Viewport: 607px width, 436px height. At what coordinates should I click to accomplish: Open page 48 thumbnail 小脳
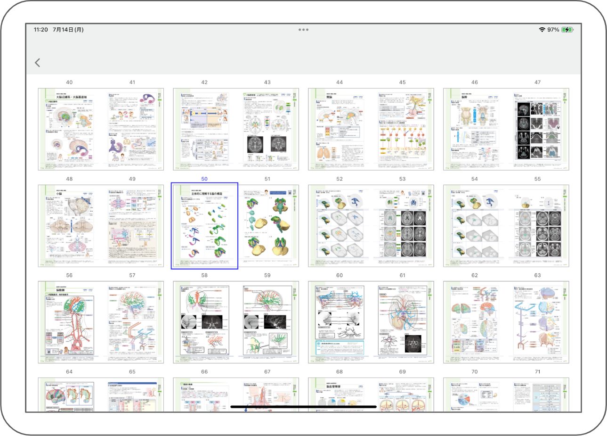point(69,226)
